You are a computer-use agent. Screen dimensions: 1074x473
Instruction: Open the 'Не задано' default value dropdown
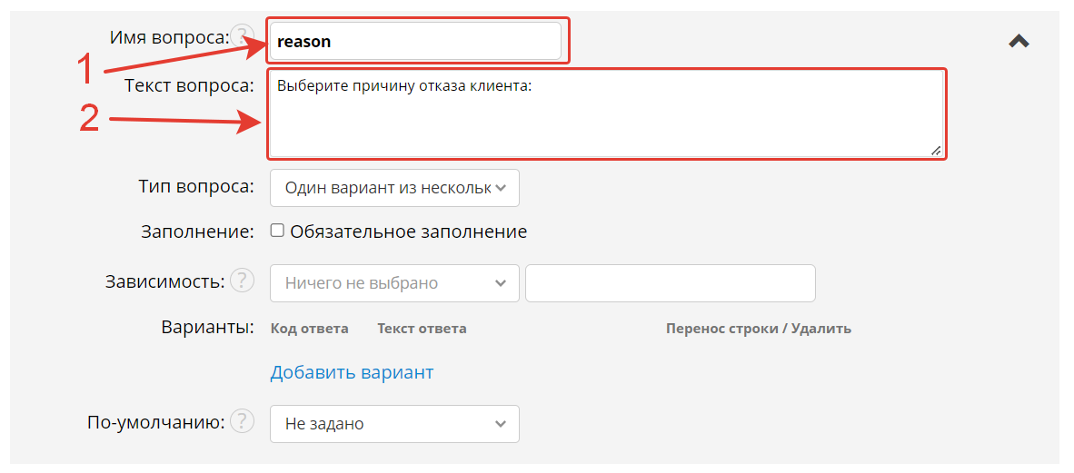tap(394, 424)
